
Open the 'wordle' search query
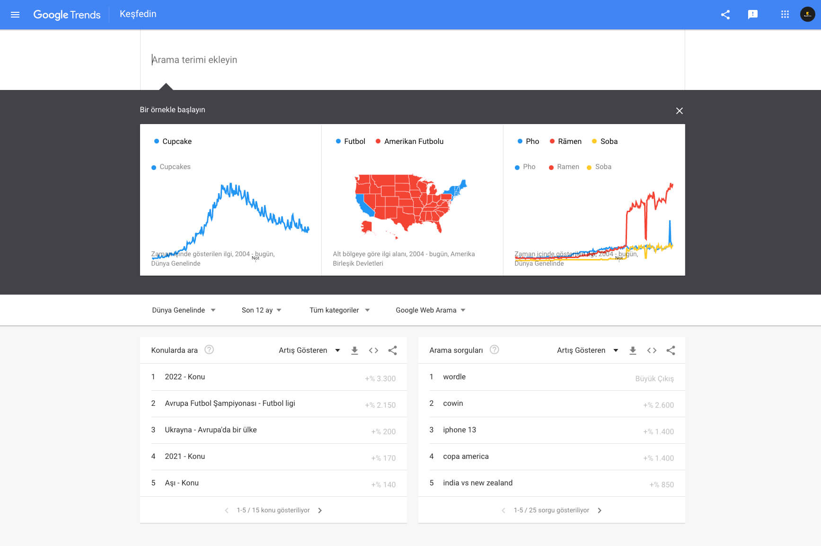tap(552, 377)
